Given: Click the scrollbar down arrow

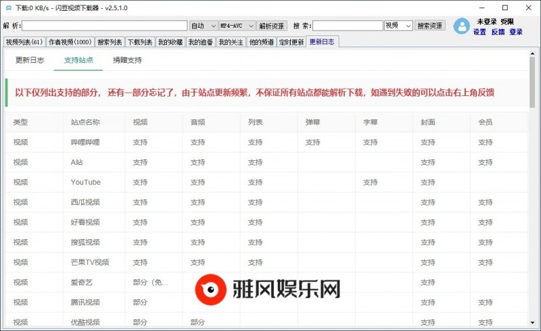Looking at the screenshot, I should tap(532, 323).
